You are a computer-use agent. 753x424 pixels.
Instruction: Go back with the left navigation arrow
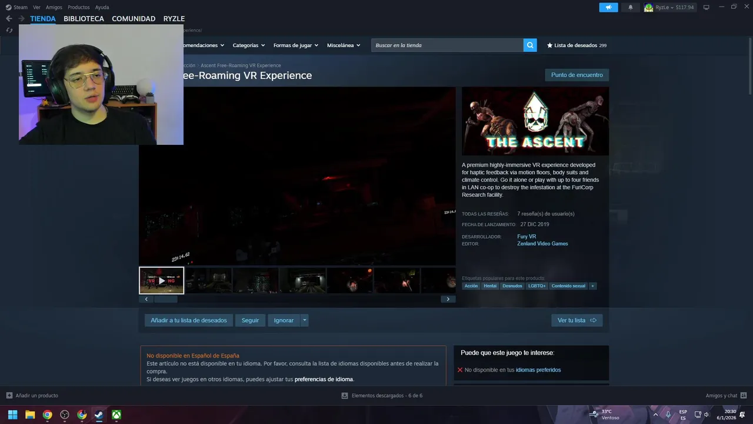click(9, 19)
